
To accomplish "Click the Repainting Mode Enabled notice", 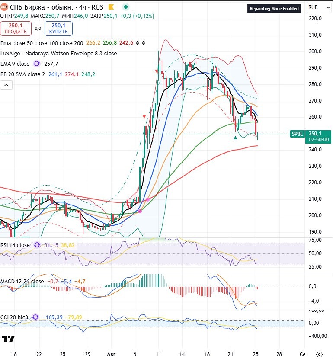I will (274, 9).
